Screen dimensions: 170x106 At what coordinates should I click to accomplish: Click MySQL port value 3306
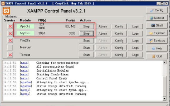tap(72, 33)
